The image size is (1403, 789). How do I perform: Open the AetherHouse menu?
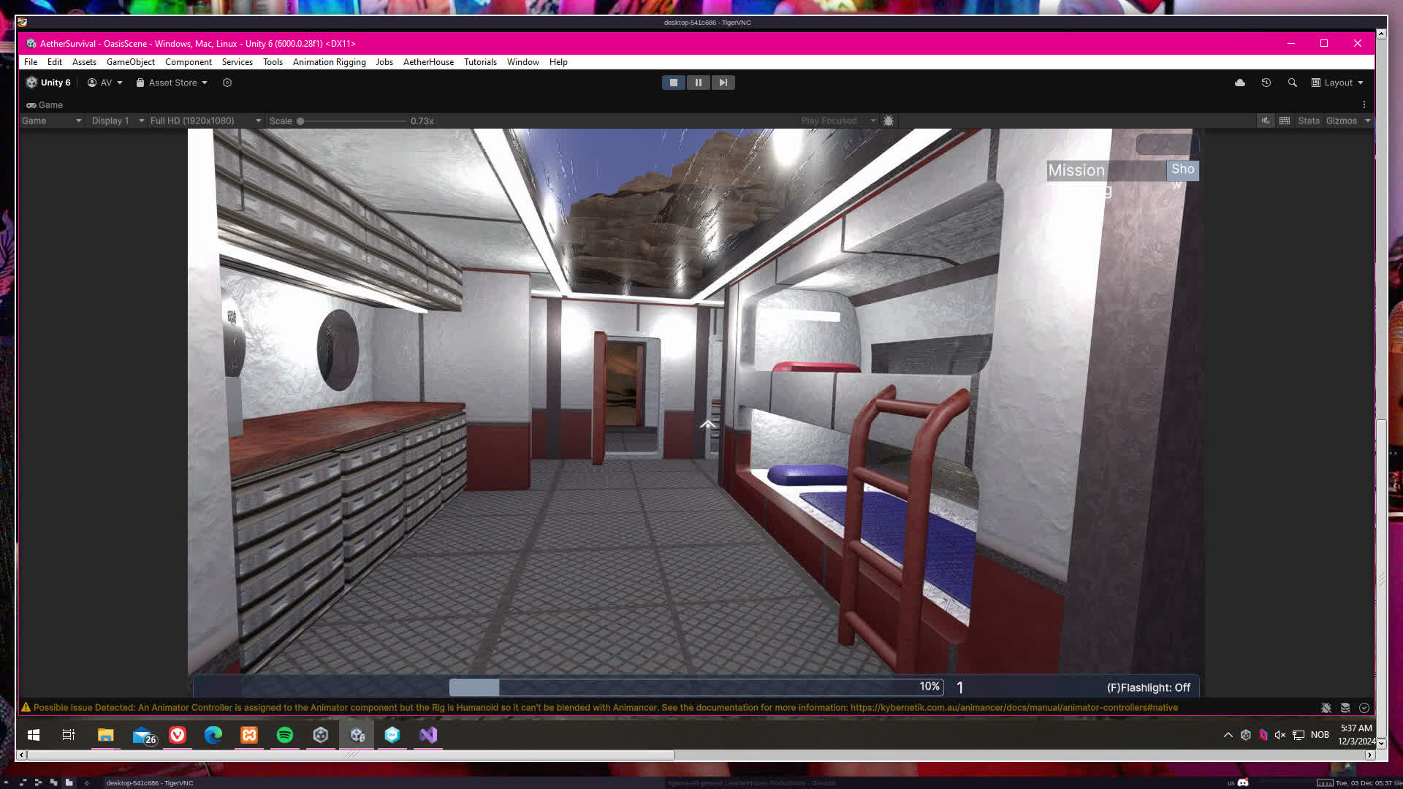[428, 62]
